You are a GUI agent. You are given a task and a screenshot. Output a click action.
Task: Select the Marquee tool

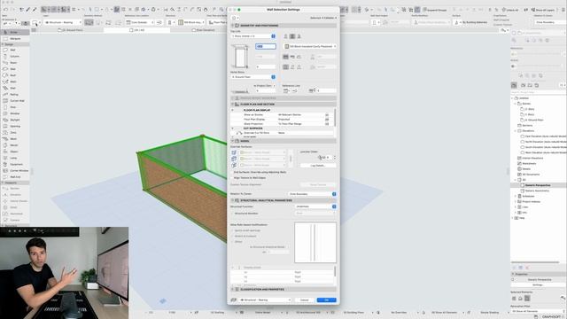(x=14, y=38)
